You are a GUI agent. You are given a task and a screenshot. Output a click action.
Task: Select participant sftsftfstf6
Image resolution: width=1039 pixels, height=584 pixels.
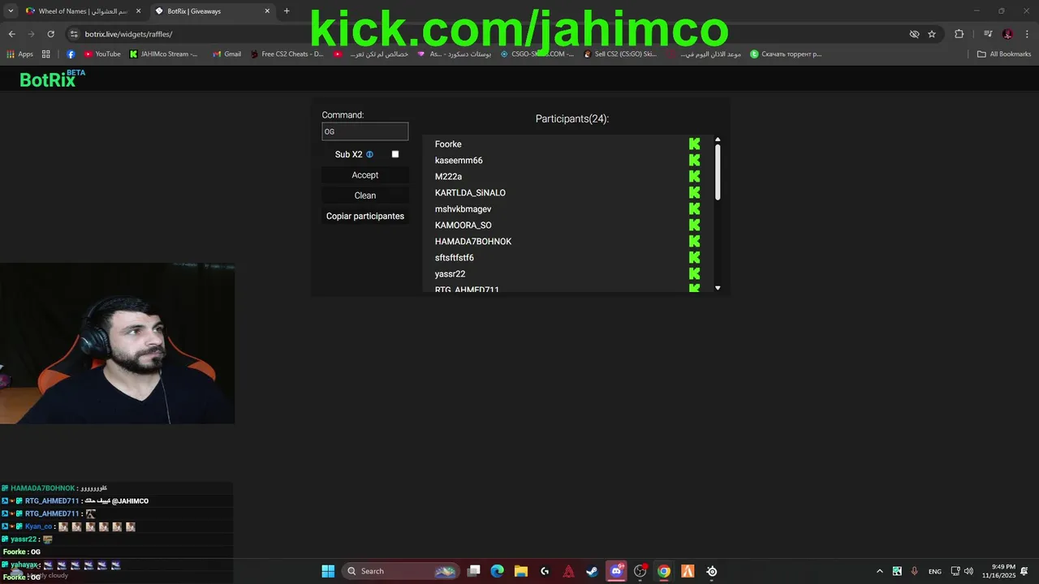tap(455, 258)
